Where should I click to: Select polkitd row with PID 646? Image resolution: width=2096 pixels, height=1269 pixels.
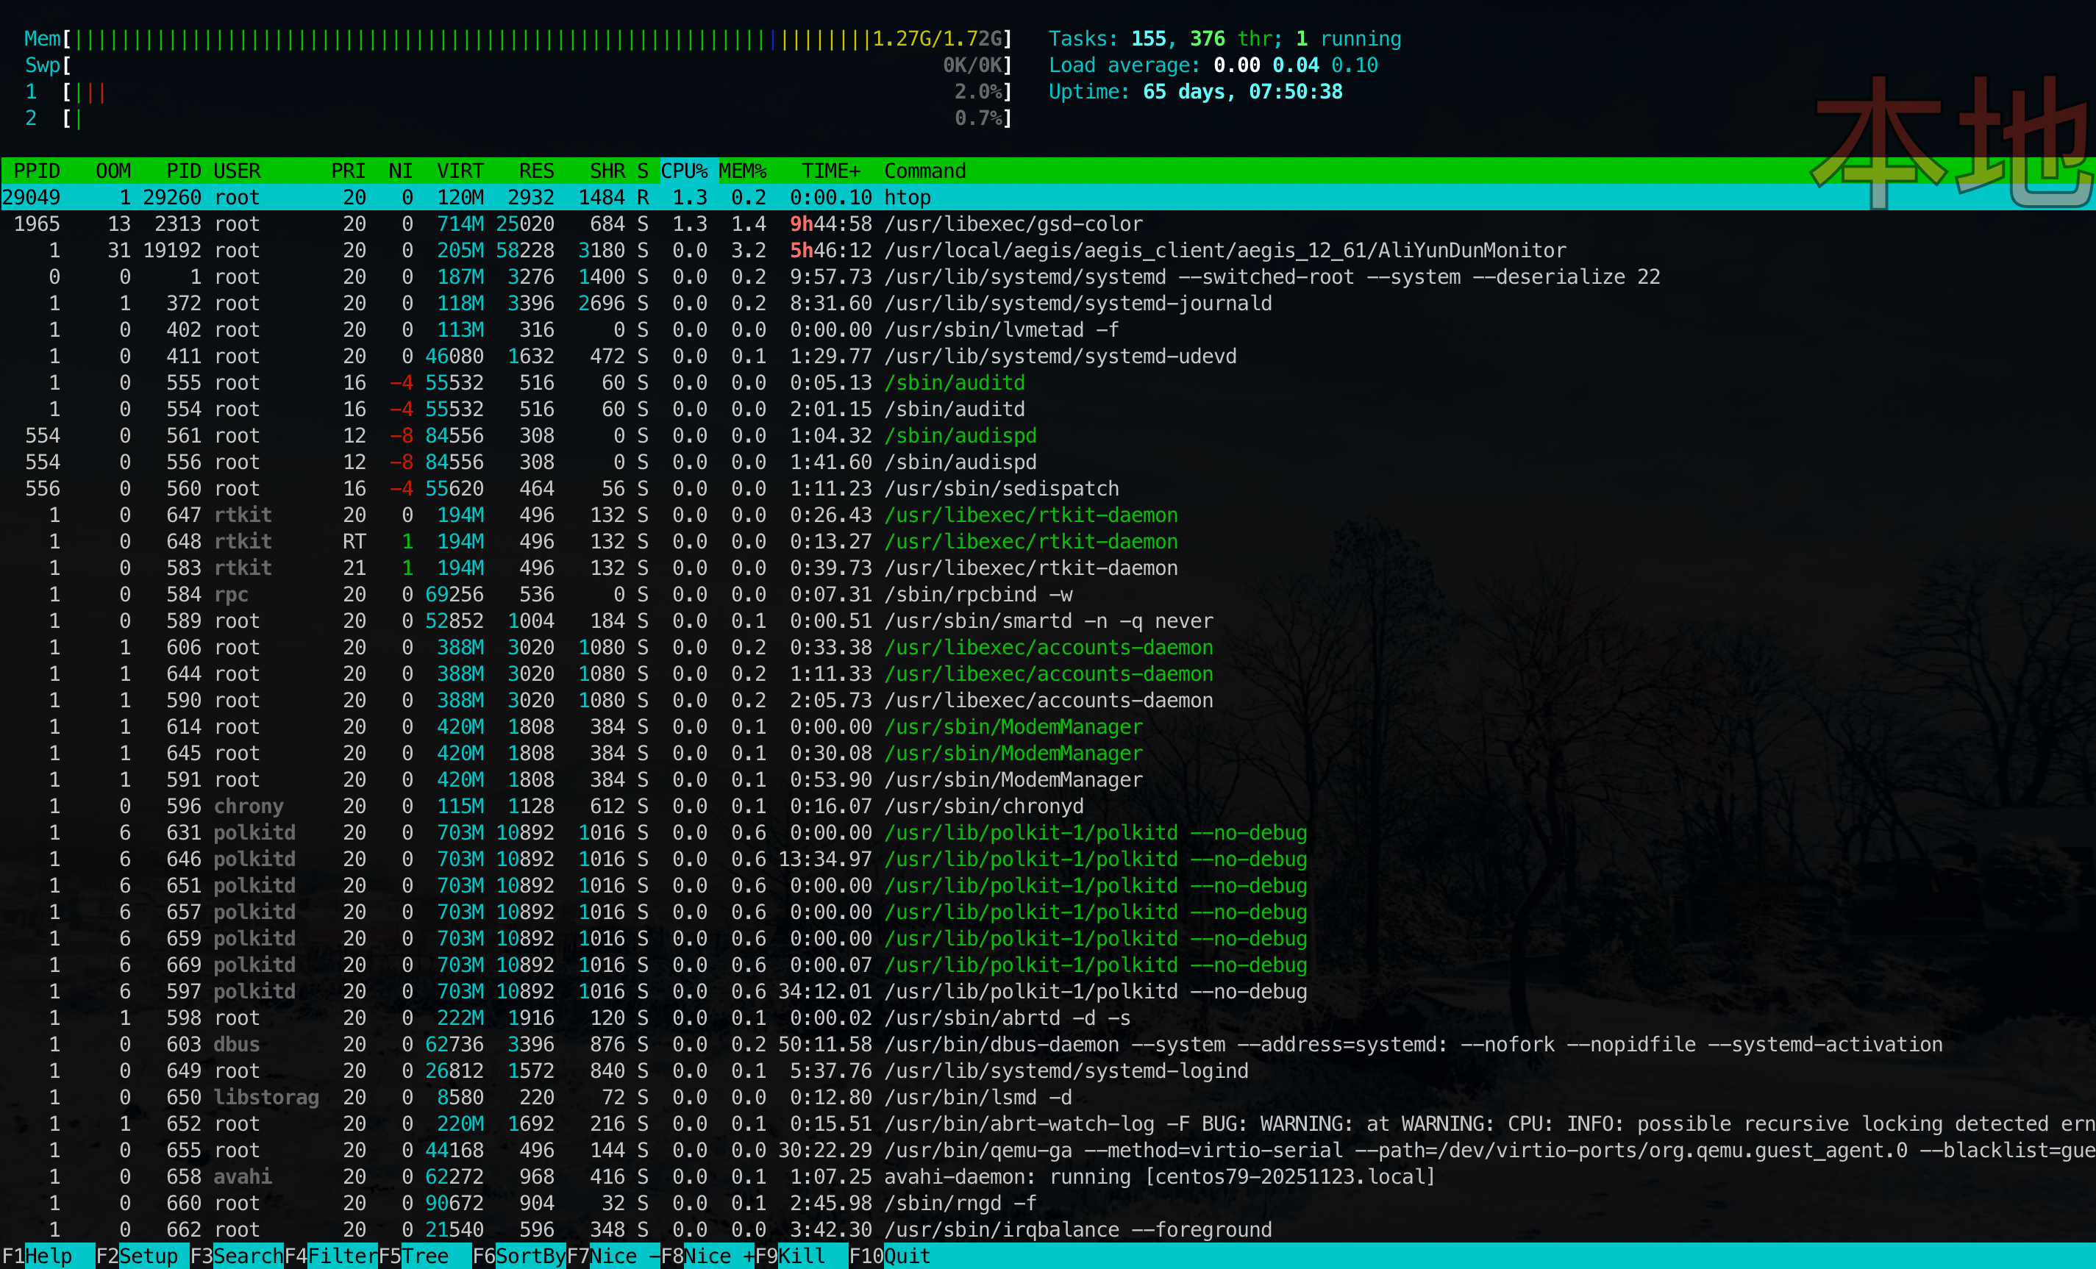[1048, 859]
